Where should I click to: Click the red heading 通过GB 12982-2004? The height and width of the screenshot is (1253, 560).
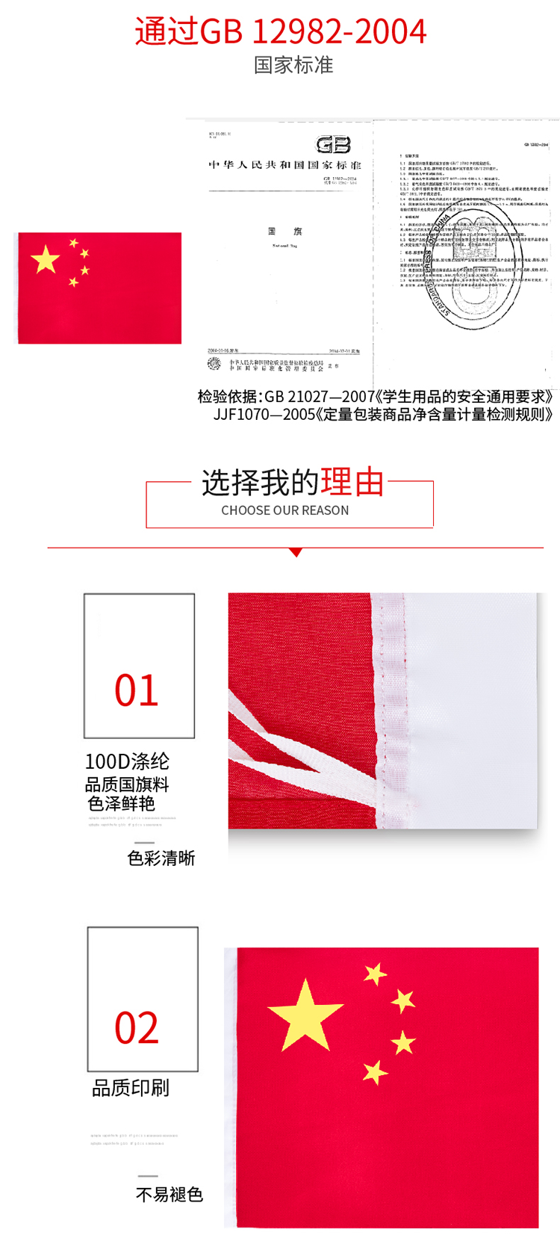pyautogui.click(x=281, y=31)
